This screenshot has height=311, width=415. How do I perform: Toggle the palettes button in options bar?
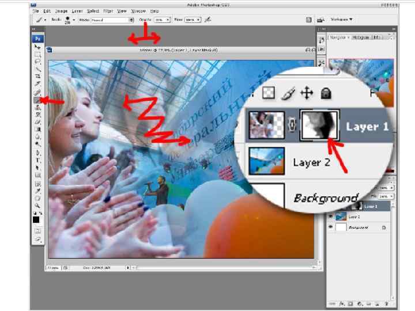coord(308,20)
